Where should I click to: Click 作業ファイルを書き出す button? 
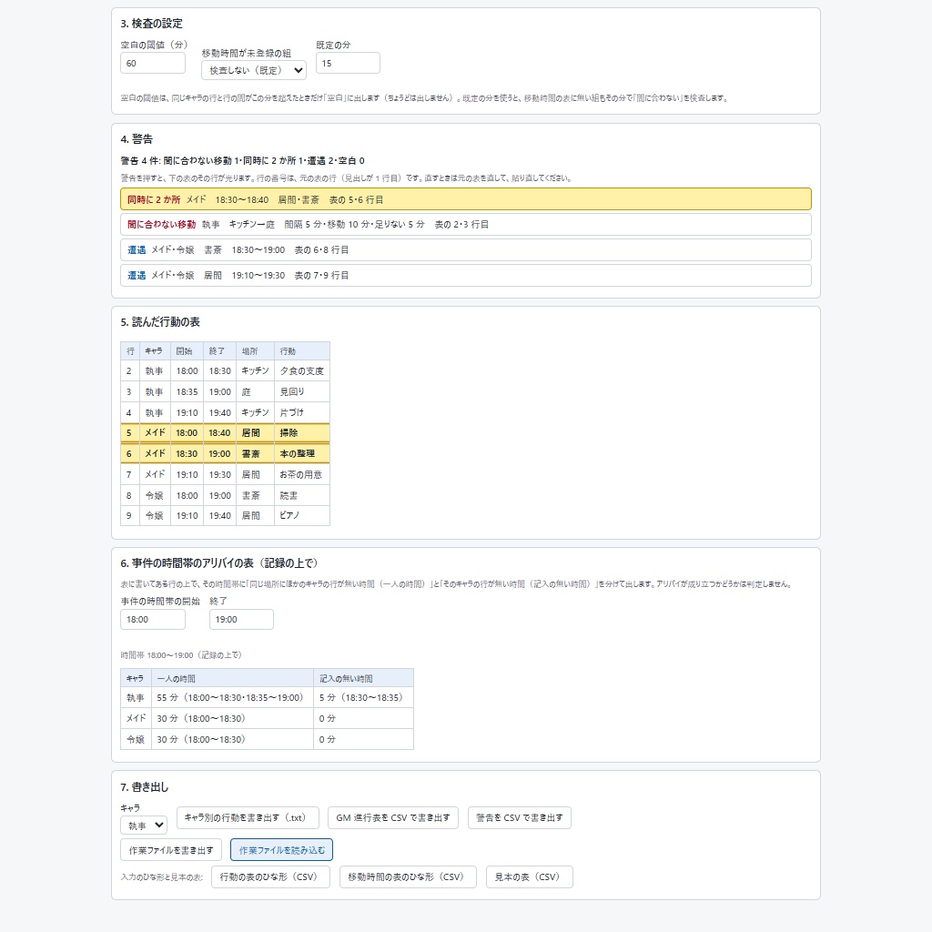tap(171, 850)
